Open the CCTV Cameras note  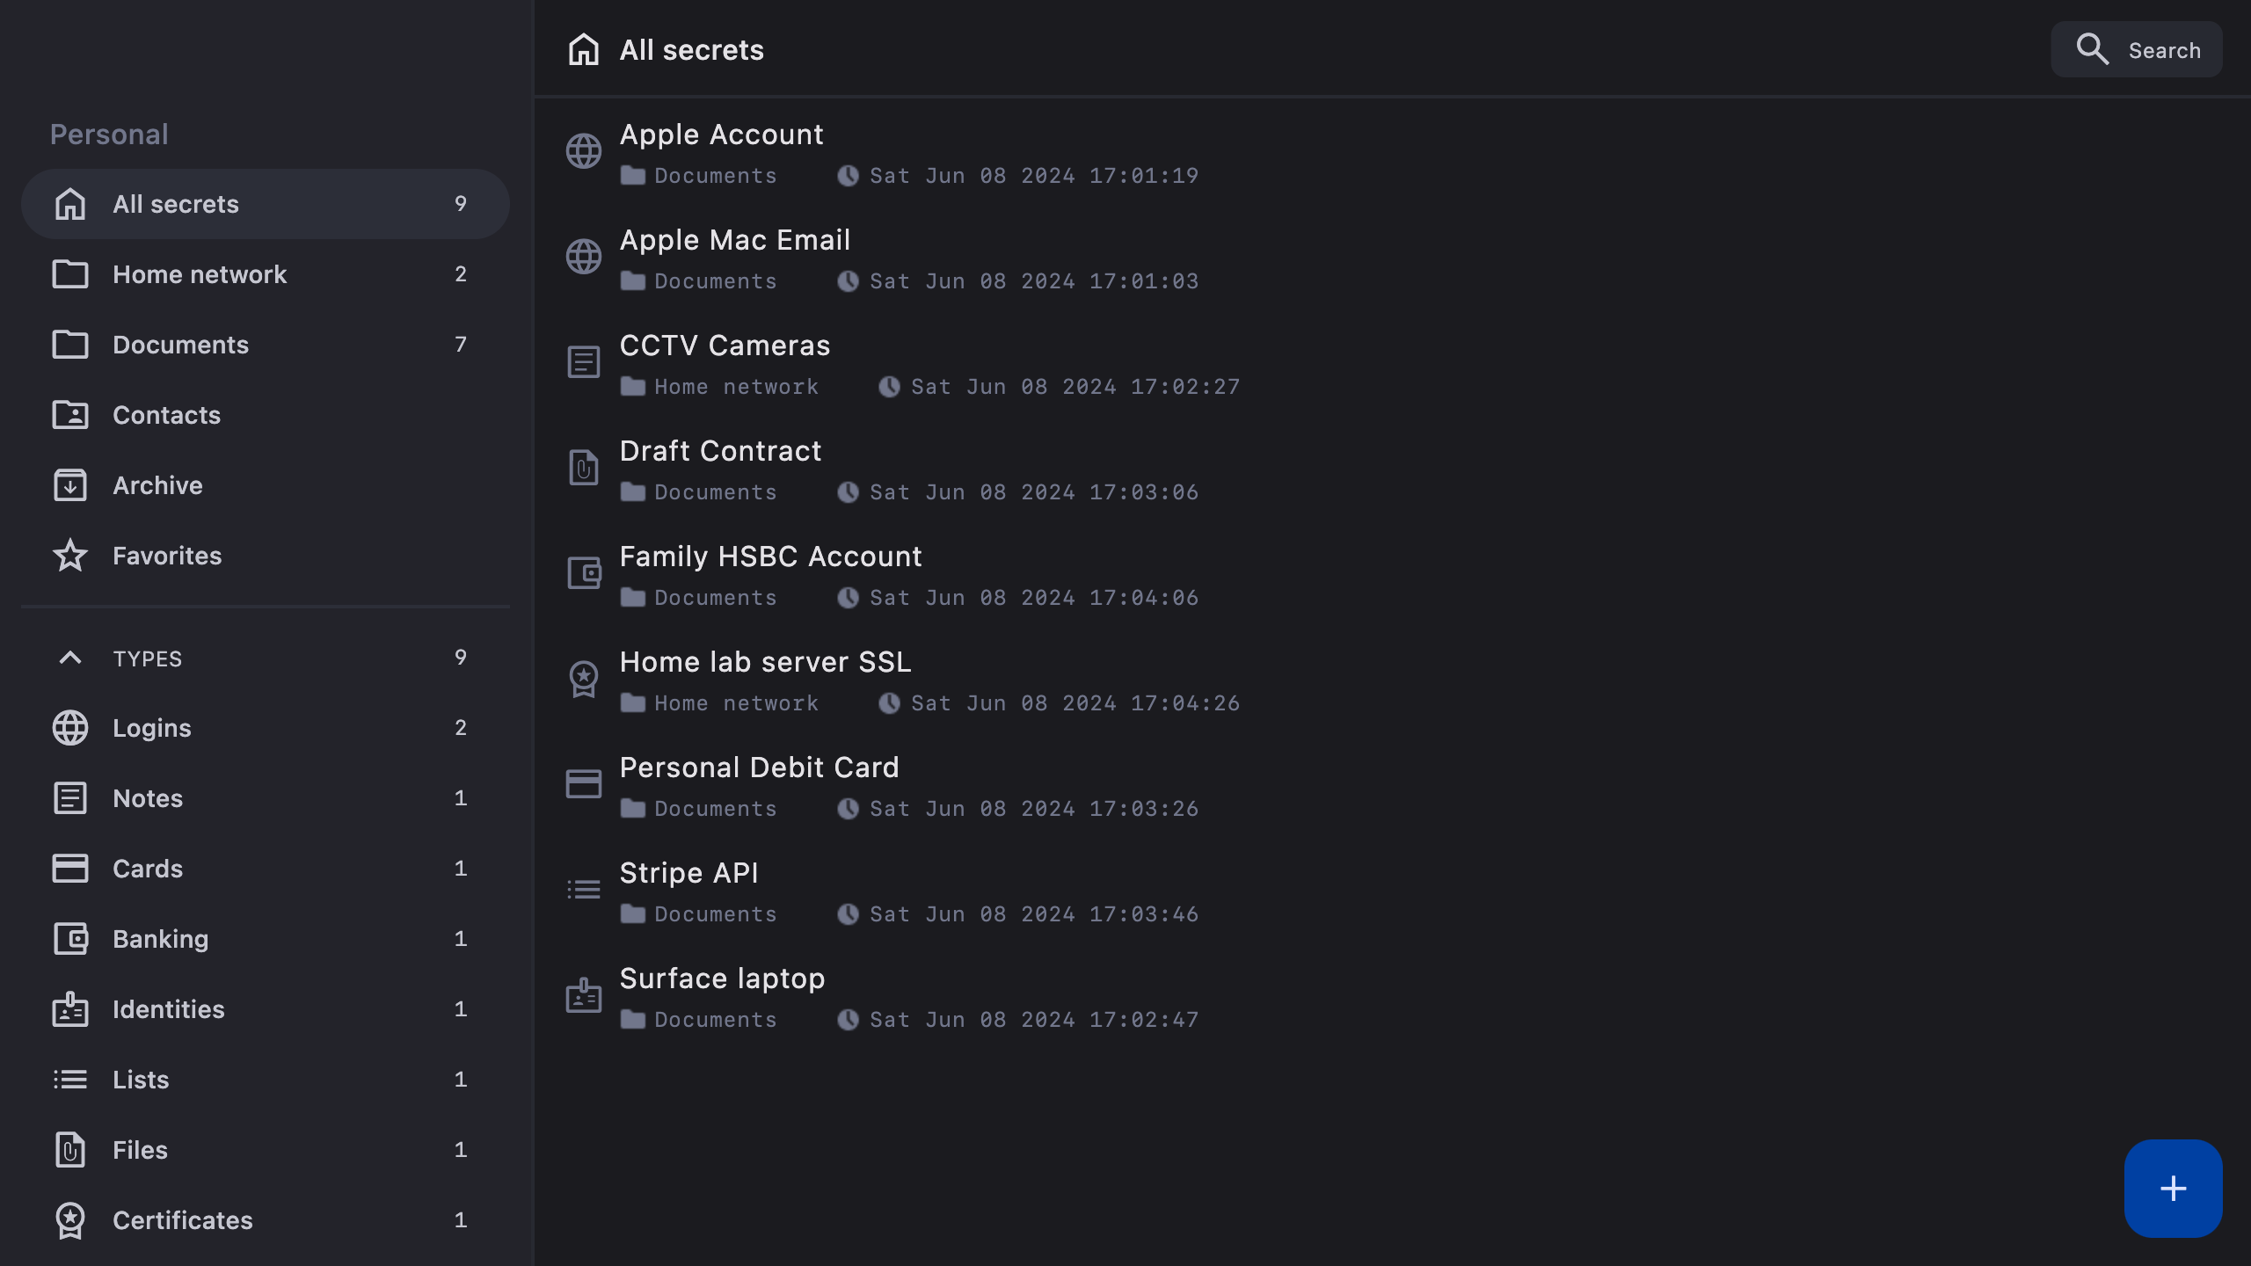[725, 346]
